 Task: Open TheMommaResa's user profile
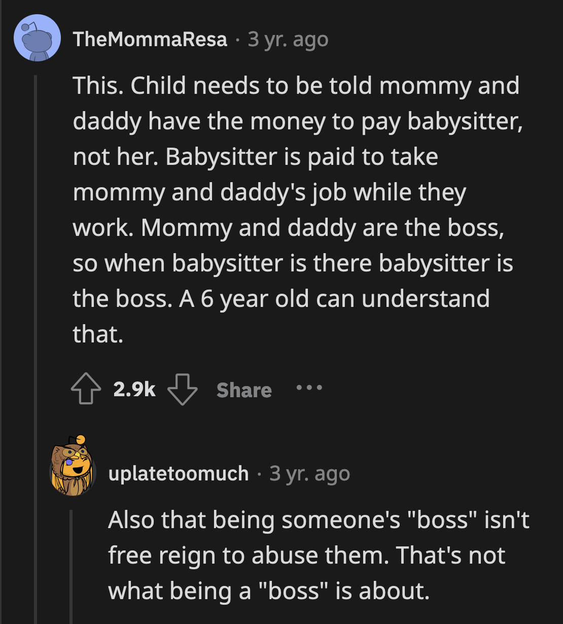click(150, 39)
